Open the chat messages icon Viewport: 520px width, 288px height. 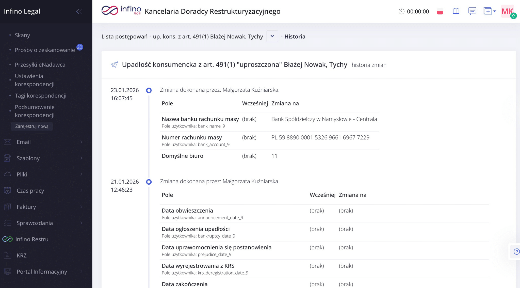click(472, 11)
